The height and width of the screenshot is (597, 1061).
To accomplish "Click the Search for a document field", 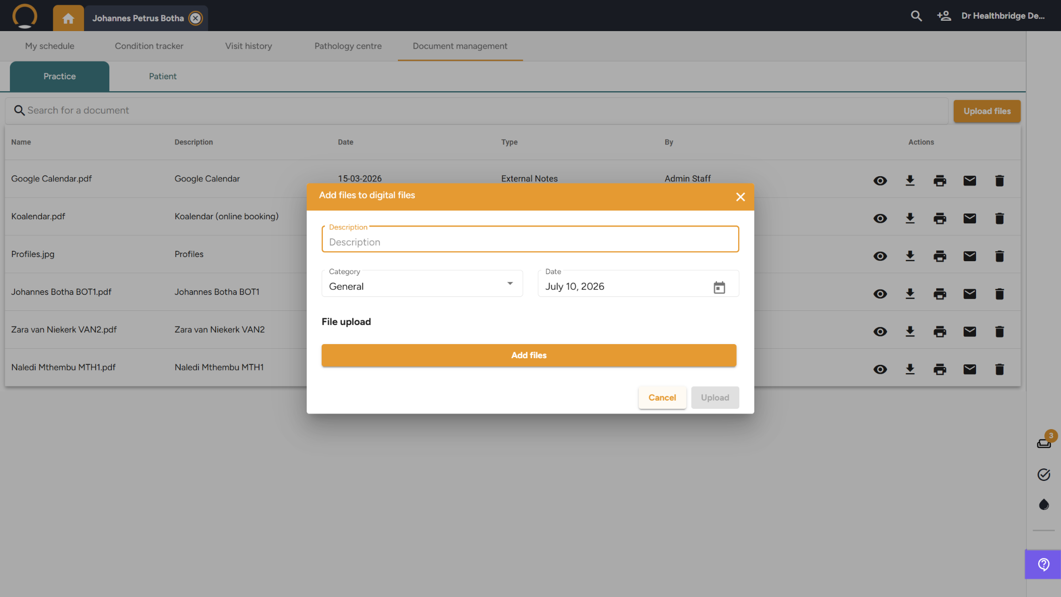I will pyautogui.click(x=477, y=111).
